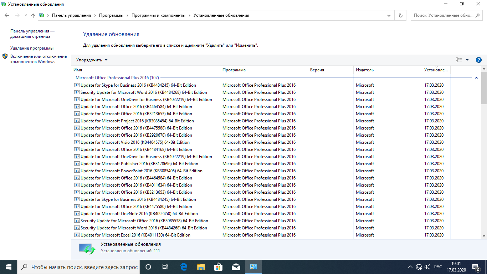This screenshot has height=274, width=487.
Task: Click the vertical scrollbar up arrow
Action: click(x=484, y=69)
